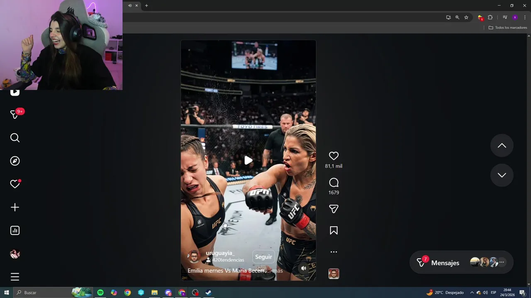The height and width of the screenshot is (298, 531).
Task: Create a new post with plus icon
Action: coord(15,207)
